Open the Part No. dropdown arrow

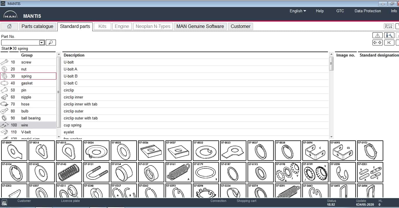[42, 43]
